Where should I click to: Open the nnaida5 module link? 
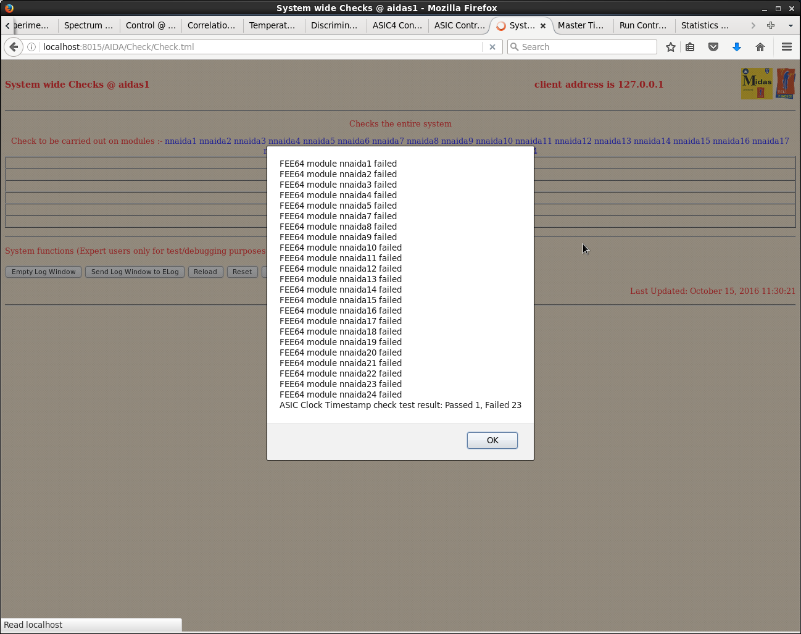tap(319, 141)
